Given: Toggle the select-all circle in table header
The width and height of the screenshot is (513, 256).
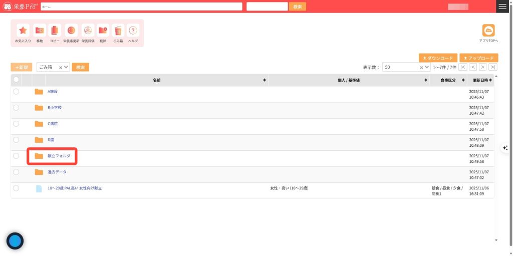Looking at the screenshot, I should (x=16, y=80).
